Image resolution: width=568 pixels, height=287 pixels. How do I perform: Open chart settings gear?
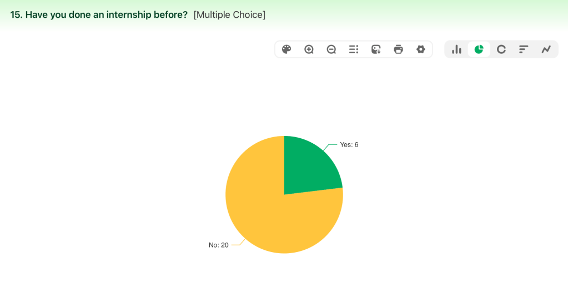click(x=421, y=49)
